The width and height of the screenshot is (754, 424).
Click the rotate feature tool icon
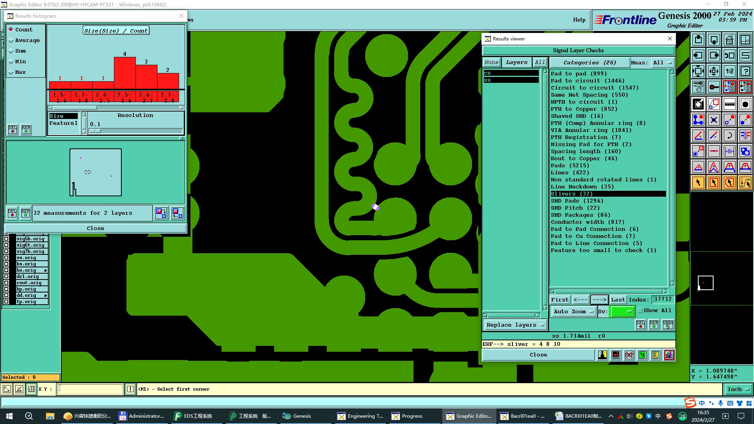point(729,135)
